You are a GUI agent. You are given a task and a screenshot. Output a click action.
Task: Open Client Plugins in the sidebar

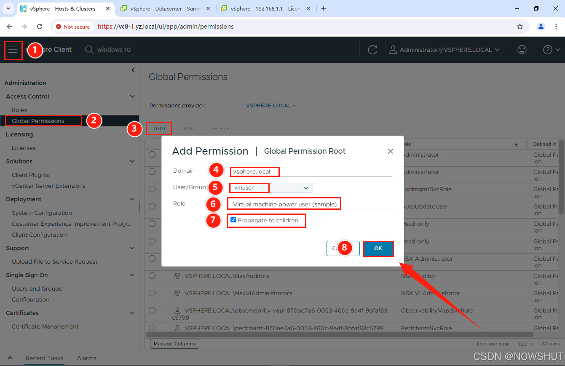point(30,175)
